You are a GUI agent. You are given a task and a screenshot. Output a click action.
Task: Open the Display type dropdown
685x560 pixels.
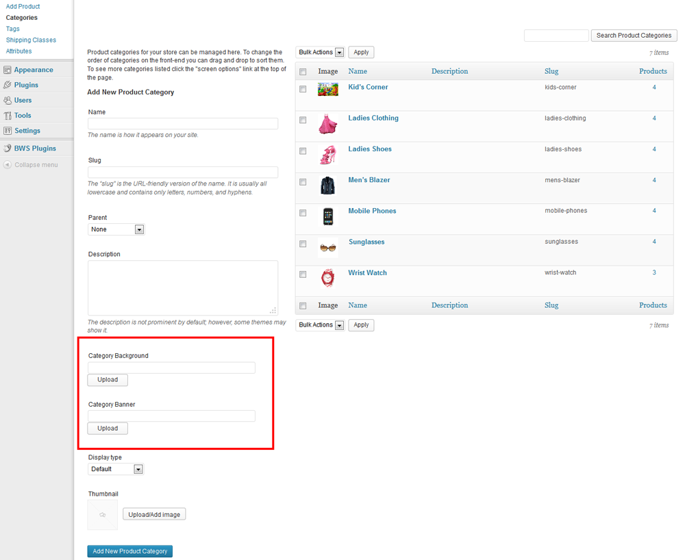tap(116, 469)
